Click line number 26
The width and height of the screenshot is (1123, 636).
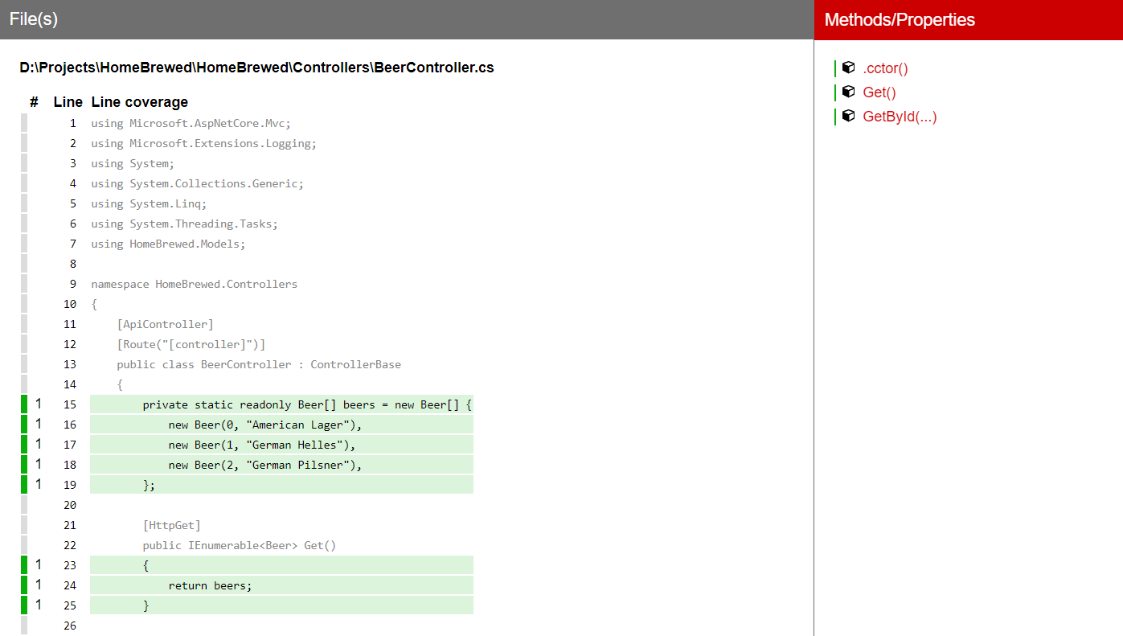[x=70, y=626]
